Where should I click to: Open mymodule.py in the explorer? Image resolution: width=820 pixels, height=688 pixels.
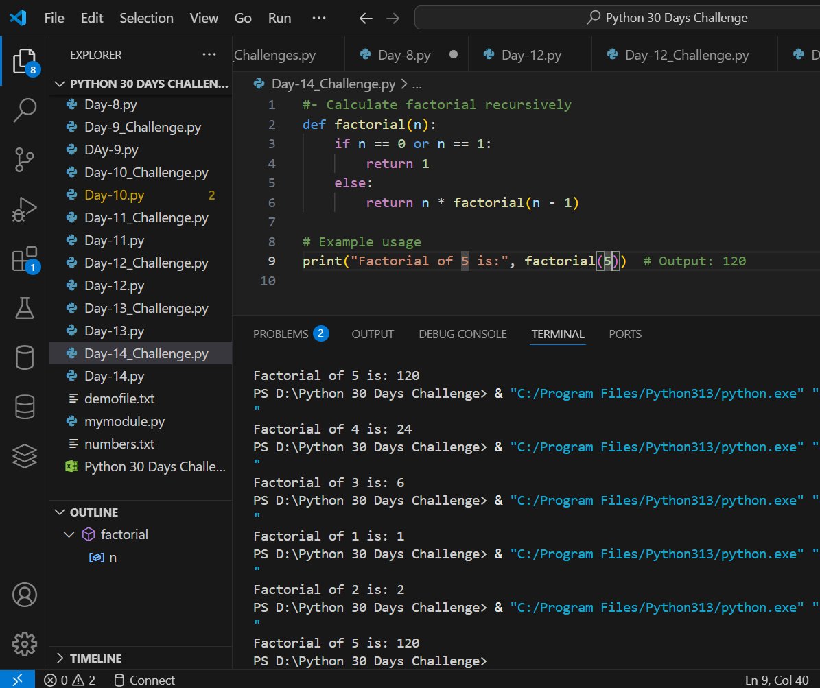point(141,421)
